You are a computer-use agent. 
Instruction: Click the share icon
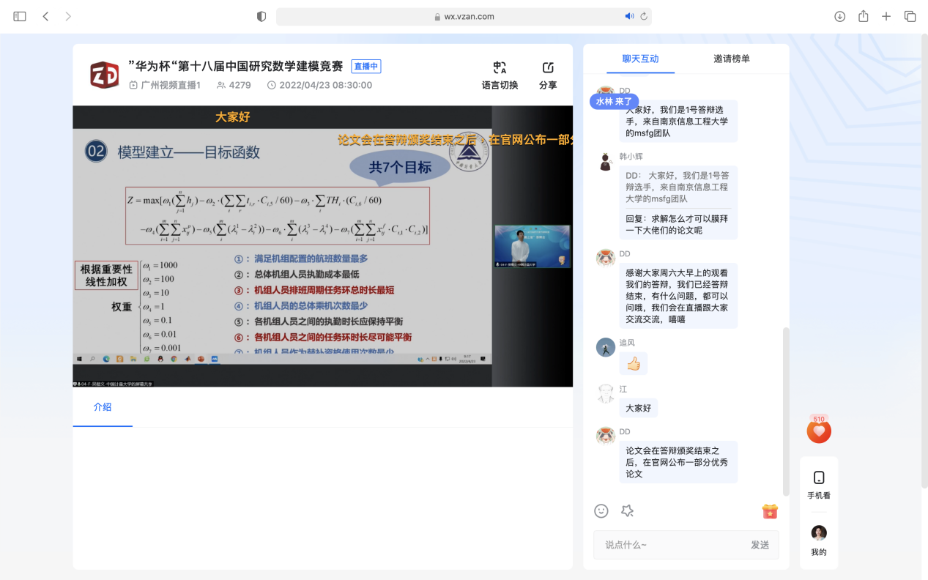coord(548,68)
